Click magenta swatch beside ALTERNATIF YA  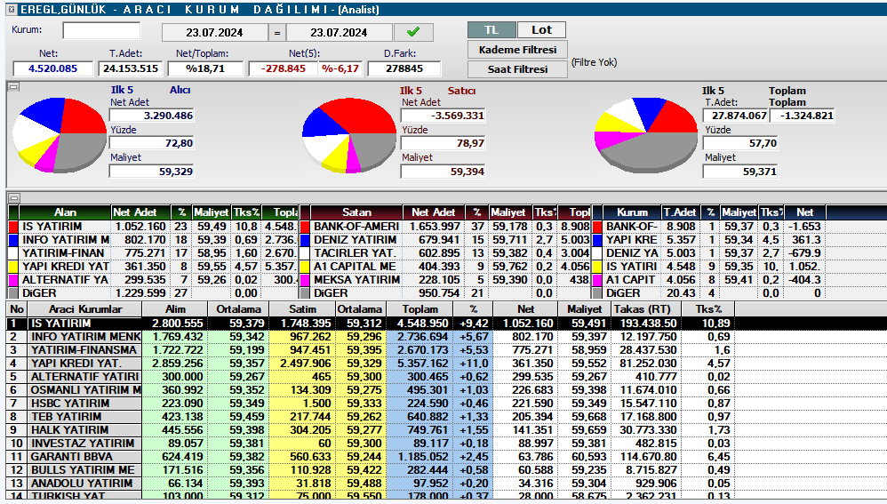coord(13,280)
